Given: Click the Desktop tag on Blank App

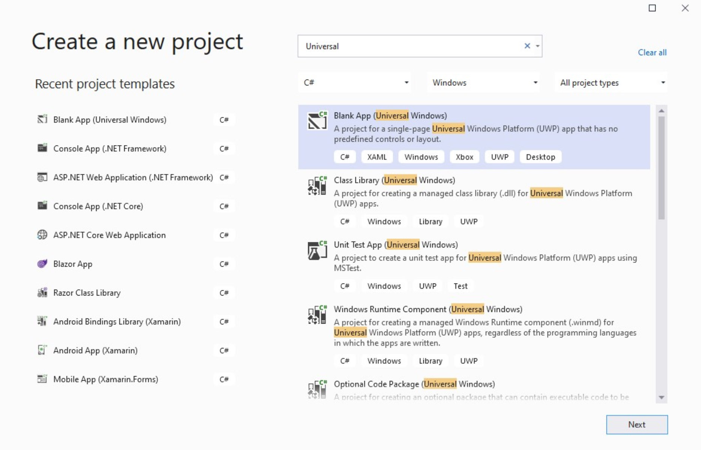Looking at the screenshot, I should coord(540,157).
